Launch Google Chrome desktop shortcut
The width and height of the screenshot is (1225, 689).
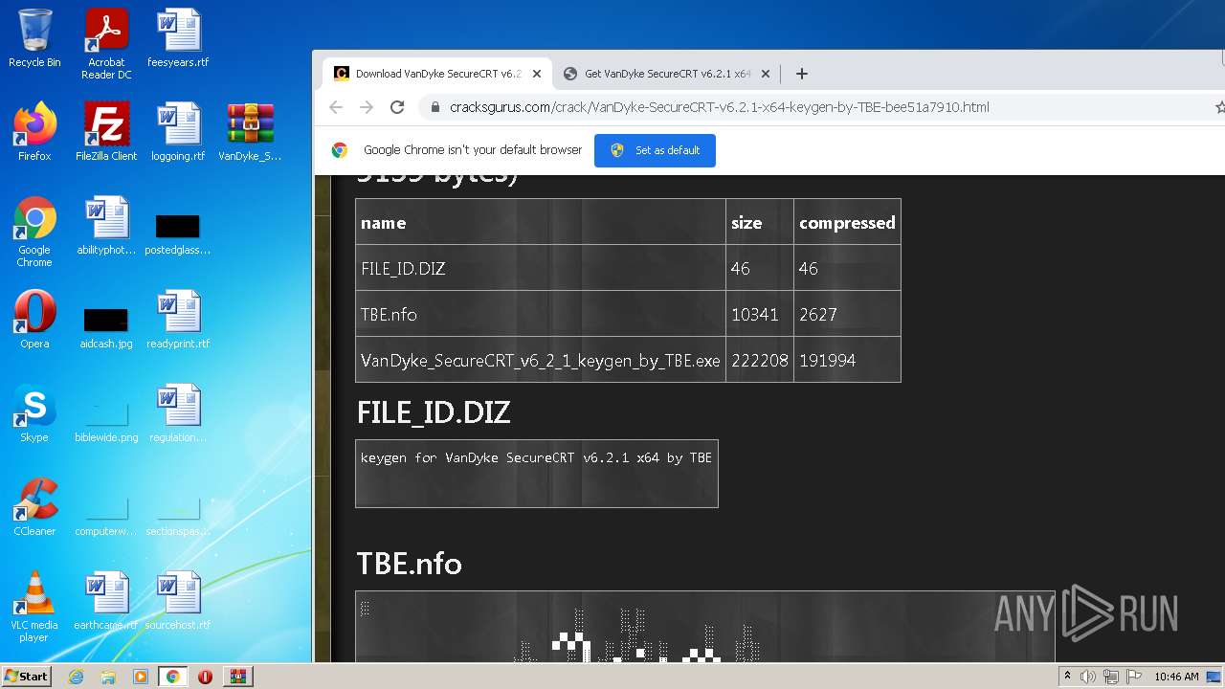(x=34, y=232)
